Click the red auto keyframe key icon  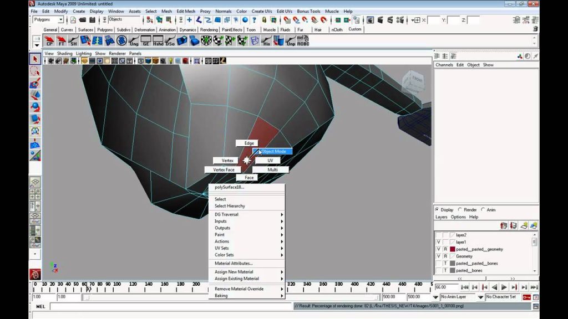(x=527, y=297)
